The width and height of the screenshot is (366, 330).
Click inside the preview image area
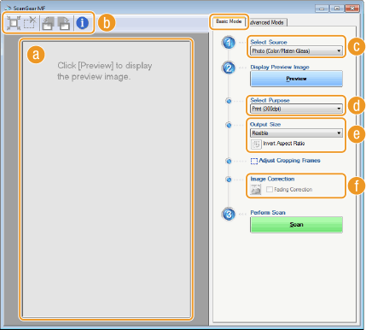[107, 180]
